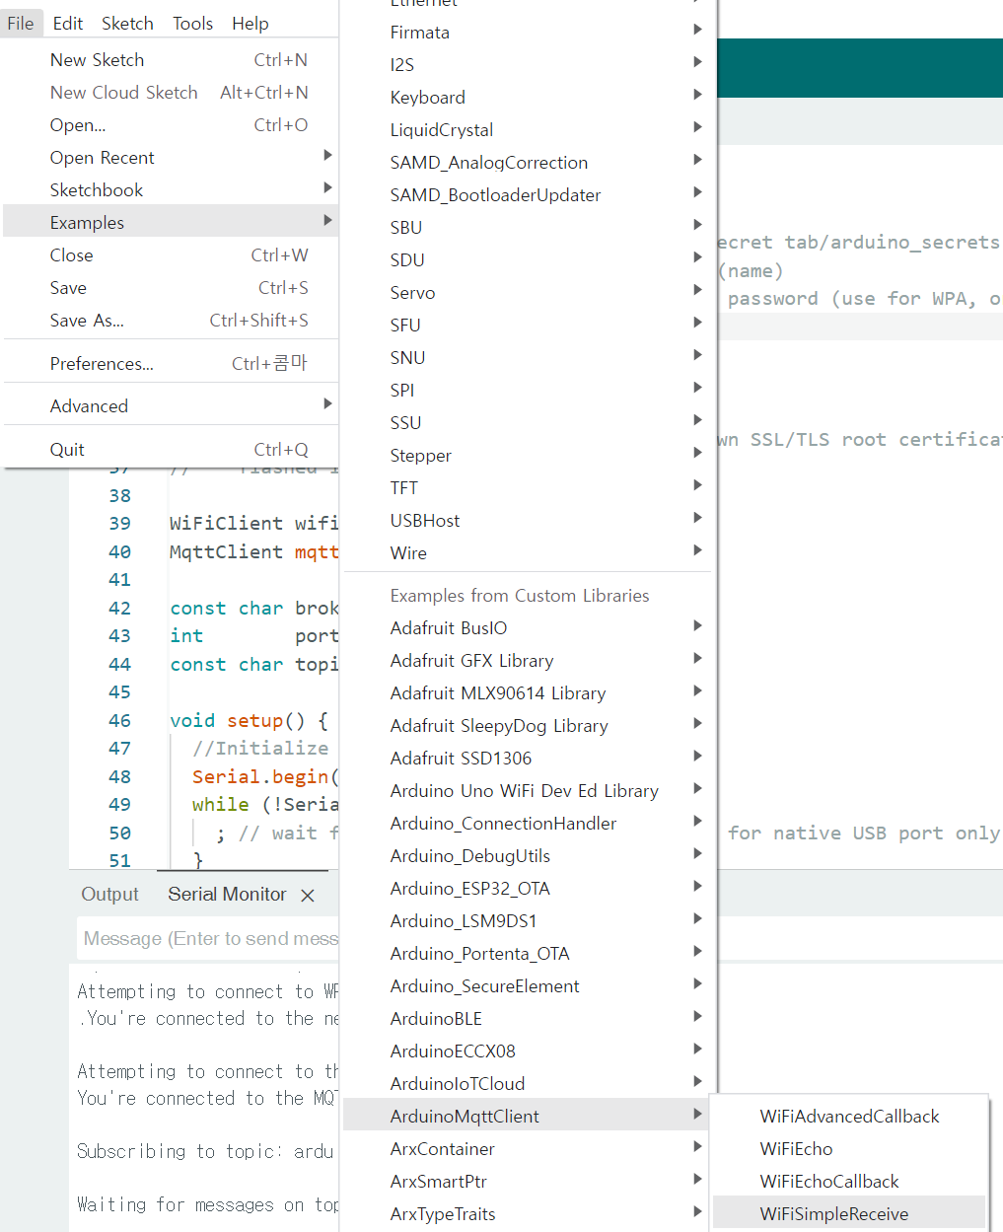Open Adafruit SSD1306 examples
The width and height of the screenshot is (1003, 1232).
coord(528,759)
